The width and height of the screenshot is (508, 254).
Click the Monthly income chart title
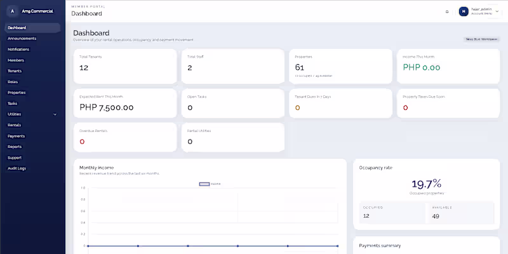(97, 168)
